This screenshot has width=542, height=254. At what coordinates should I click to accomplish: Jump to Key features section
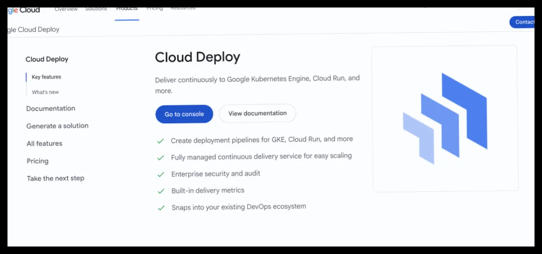(x=46, y=77)
